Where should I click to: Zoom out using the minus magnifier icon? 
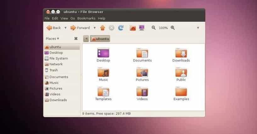[x=154, y=28]
